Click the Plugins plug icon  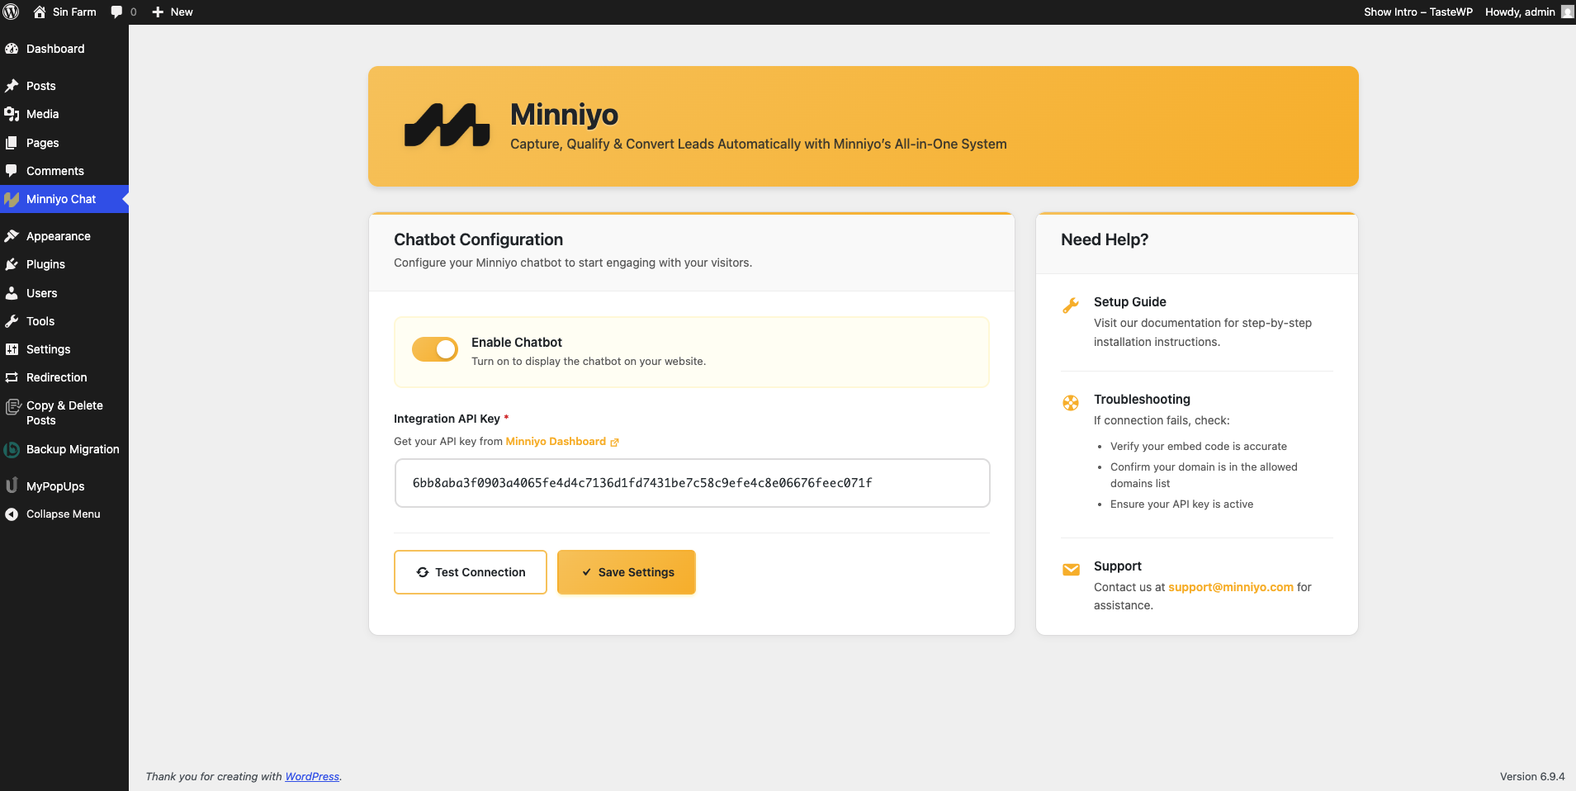click(12, 264)
